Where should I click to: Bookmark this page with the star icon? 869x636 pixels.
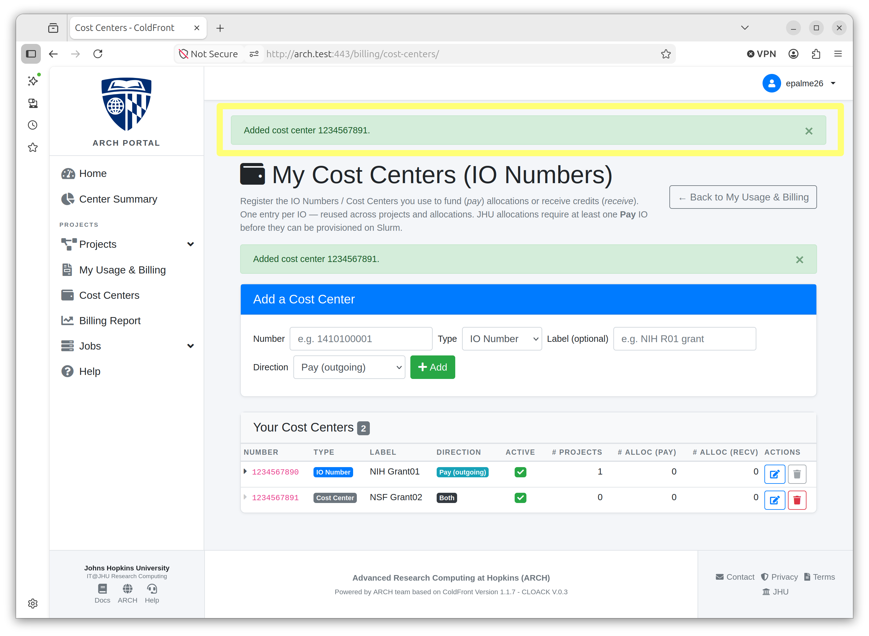point(666,54)
